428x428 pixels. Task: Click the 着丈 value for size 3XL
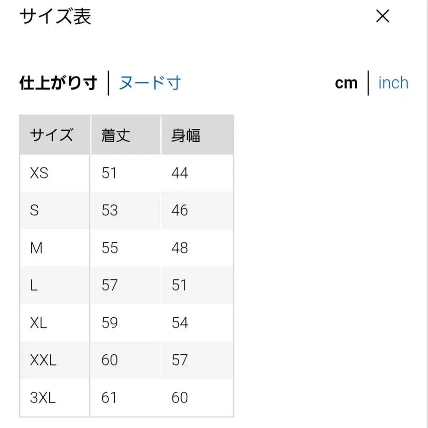(109, 398)
